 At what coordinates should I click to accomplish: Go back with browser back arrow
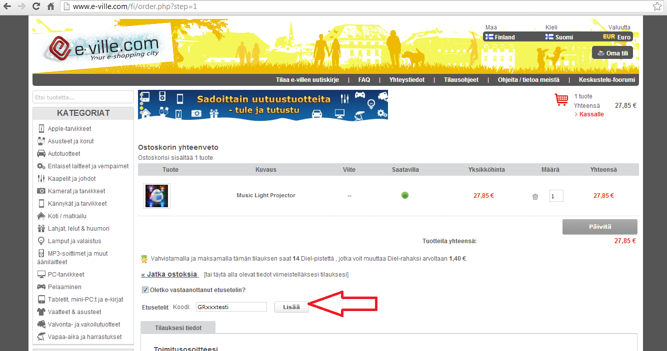pyautogui.click(x=7, y=7)
